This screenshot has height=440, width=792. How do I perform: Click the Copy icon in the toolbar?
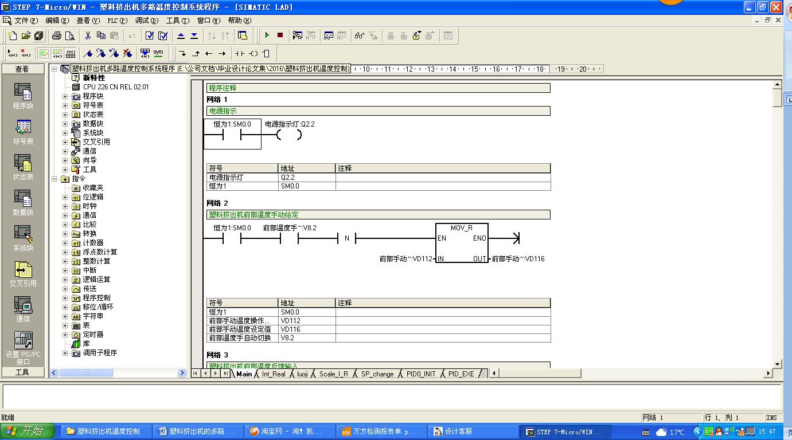pos(101,36)
